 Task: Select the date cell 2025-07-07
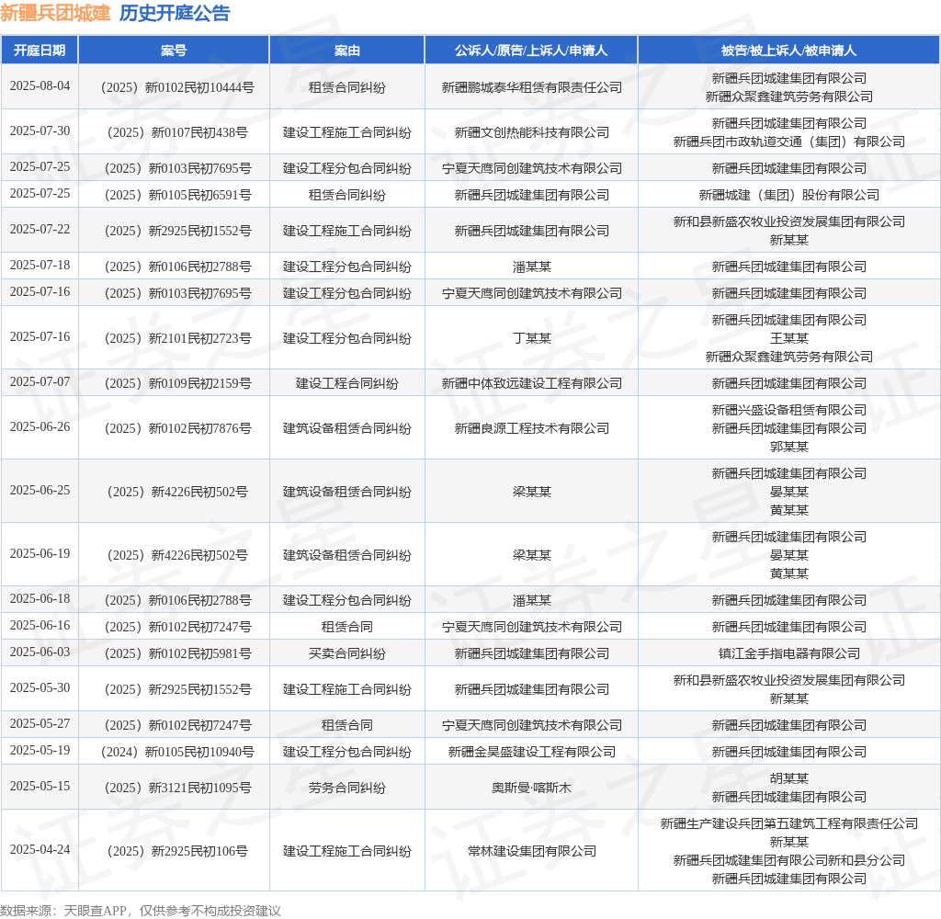pos(40,382)
